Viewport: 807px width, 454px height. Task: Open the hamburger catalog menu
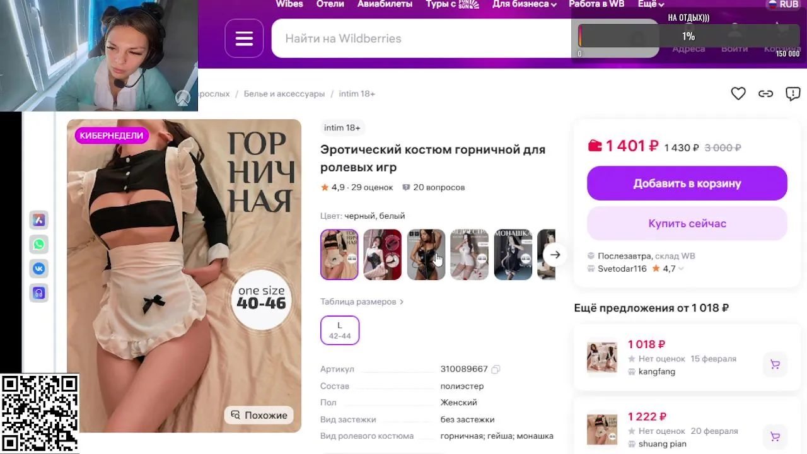point(244,38)
